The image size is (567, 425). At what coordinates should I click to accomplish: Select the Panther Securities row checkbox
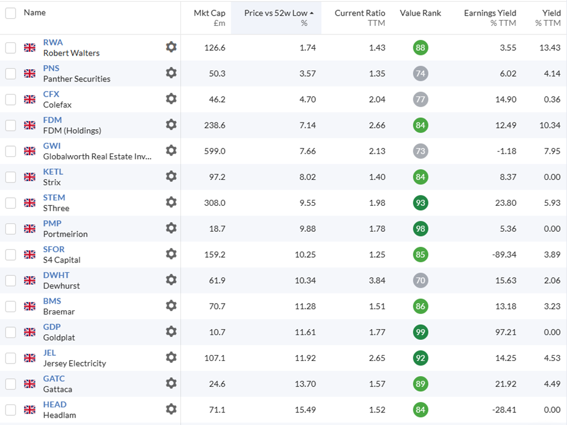click(x=10, y=74)
